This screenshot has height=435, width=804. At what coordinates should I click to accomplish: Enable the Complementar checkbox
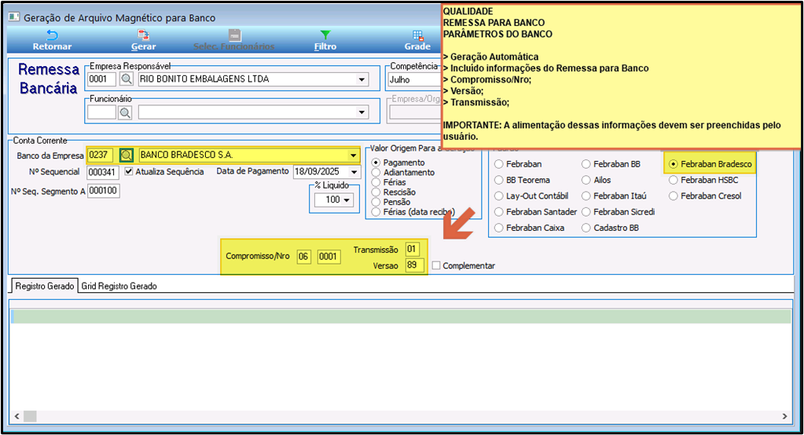[436, 265]
